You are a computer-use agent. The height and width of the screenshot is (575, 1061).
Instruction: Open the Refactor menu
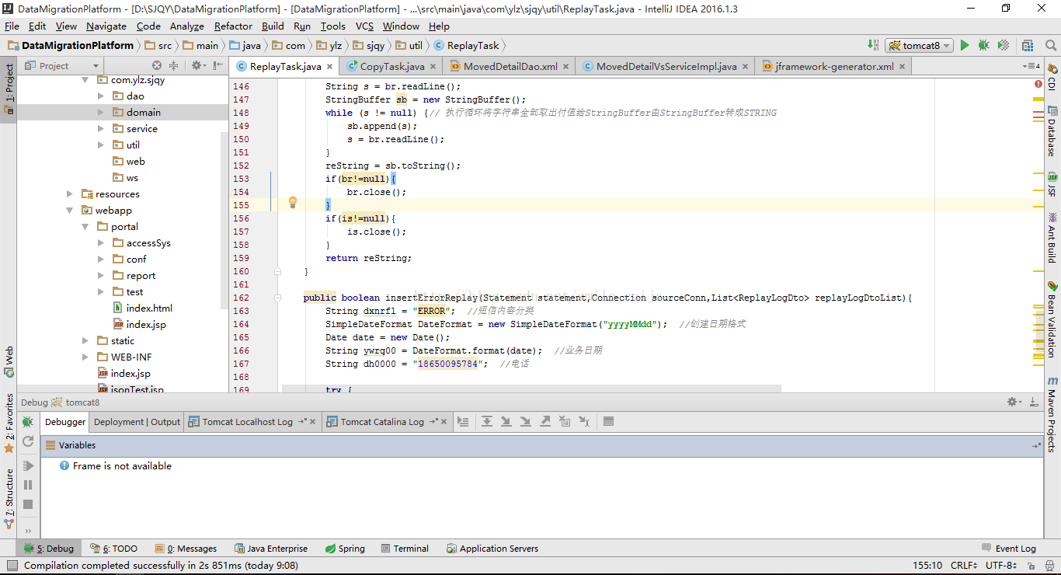(x=233, y=26)
